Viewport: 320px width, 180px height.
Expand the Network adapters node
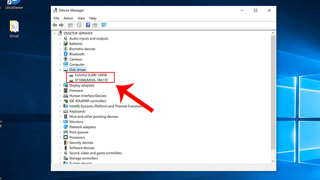pyautogui.click(x=60, y=127)
